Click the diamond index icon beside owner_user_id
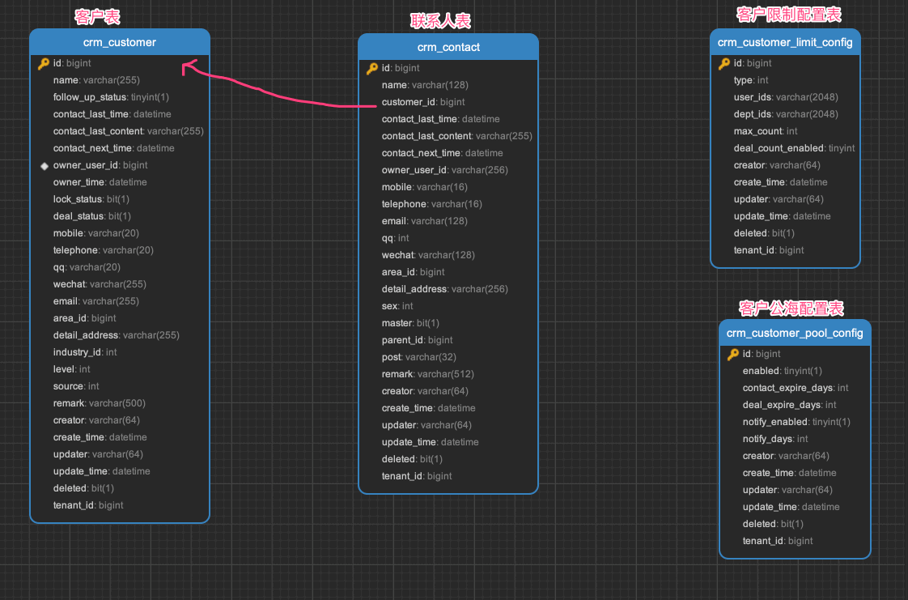This screenshot has height=600, width=908. click(x=45, y=165)
